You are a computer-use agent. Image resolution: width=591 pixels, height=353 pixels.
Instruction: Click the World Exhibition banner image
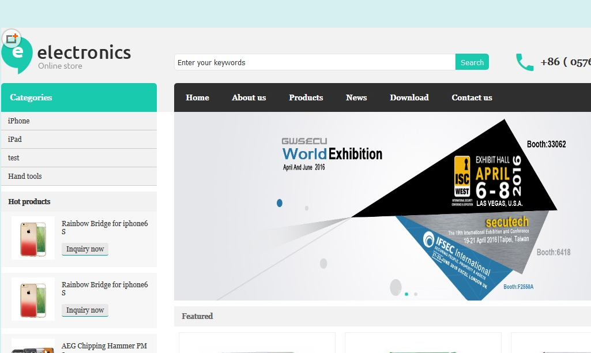tap(383, 206)
